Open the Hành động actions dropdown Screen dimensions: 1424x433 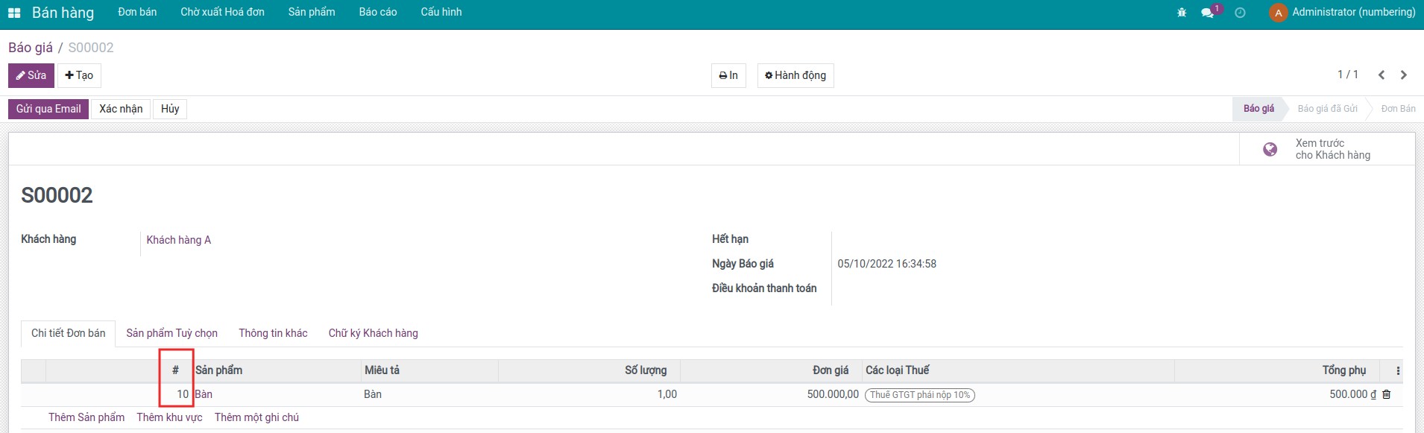point(795,75)
